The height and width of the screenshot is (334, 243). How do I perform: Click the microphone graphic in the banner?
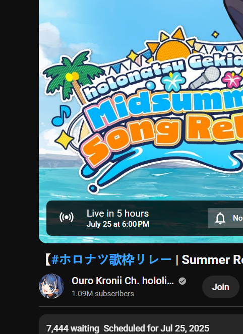point(205,78)
